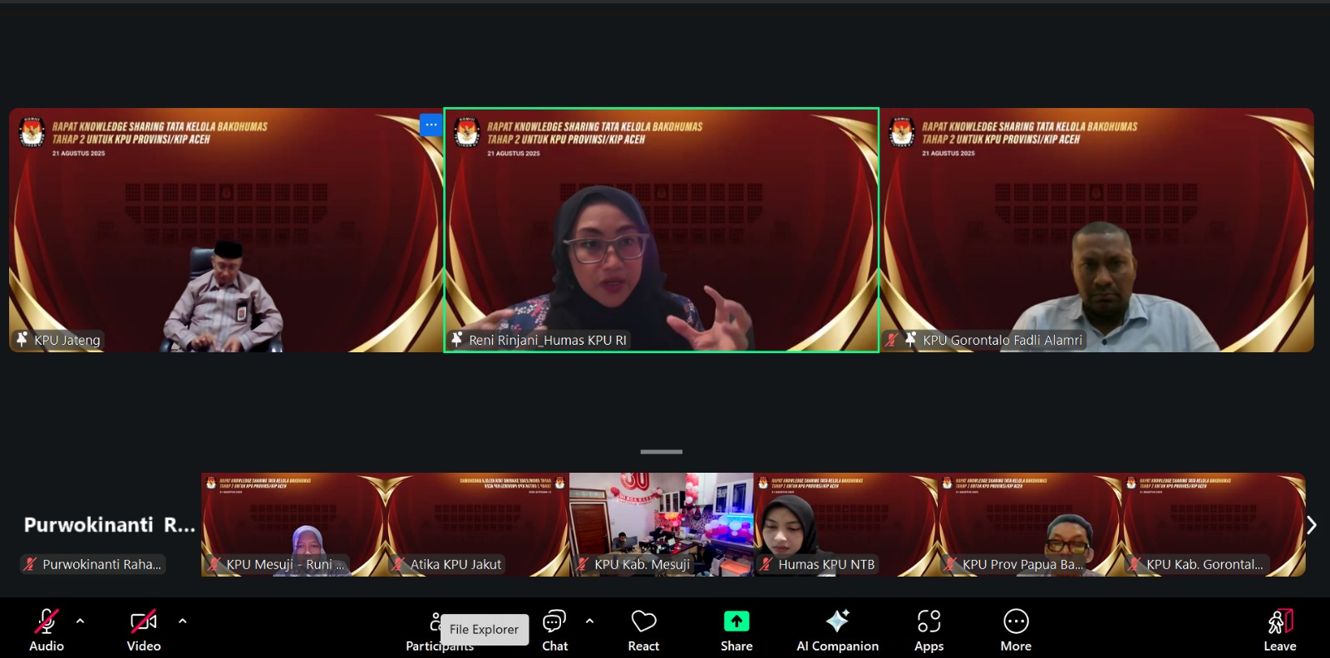Select Reni Rinjani_Humas KPU RI video tile
This screenshot has height=658, width=1330.
click(661, 230)
